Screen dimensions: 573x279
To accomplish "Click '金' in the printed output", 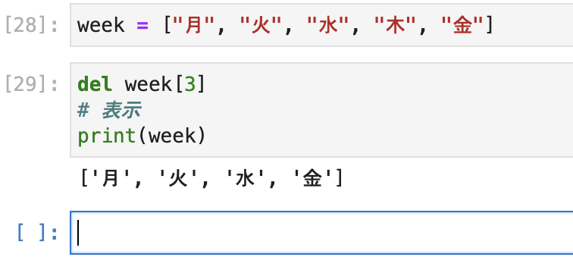I will pos(312,179).
